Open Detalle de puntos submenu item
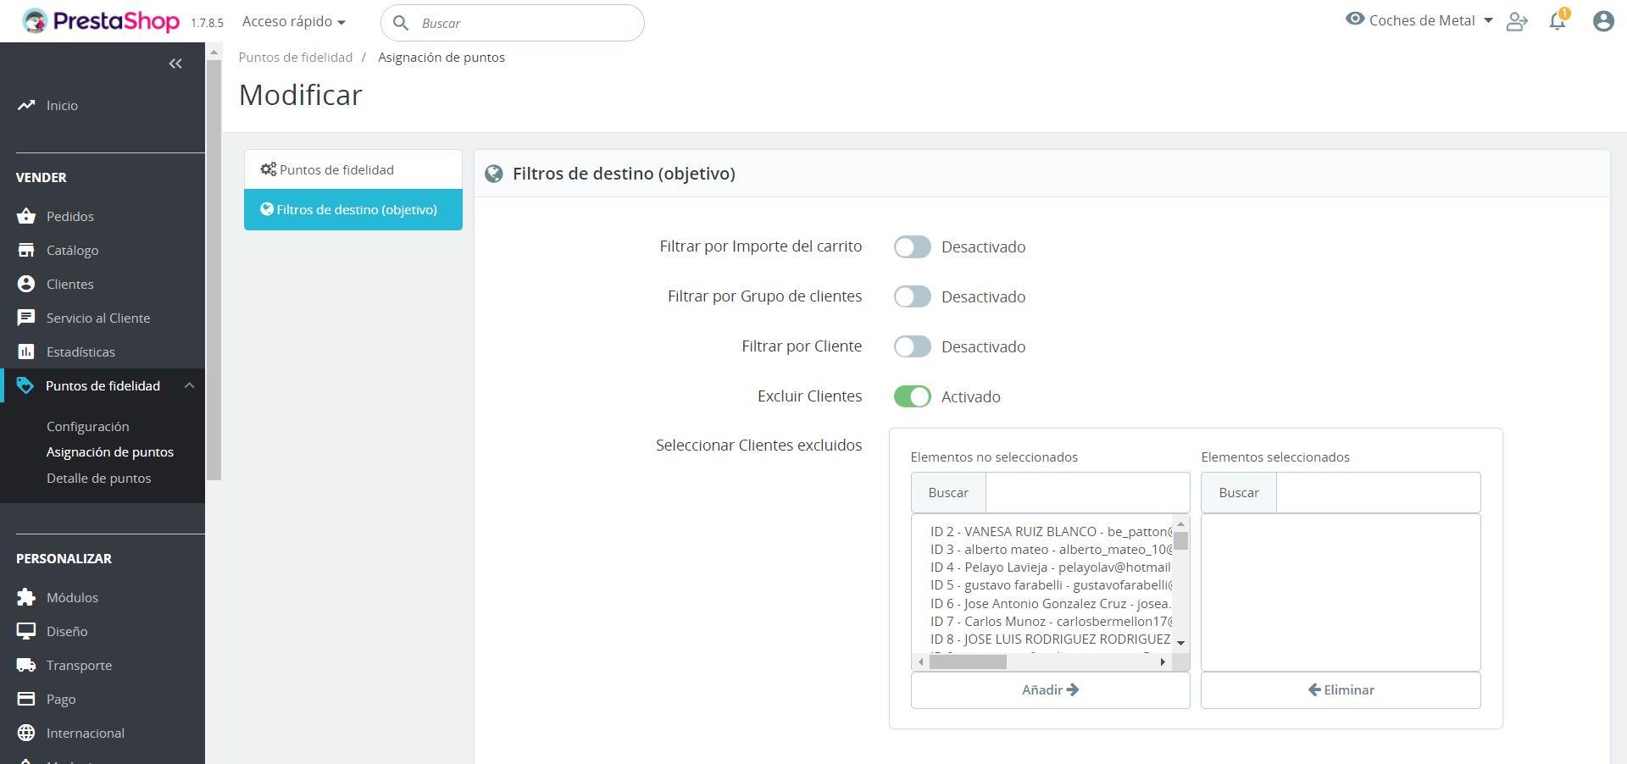This screenshot has width=1627, height=764. (x=98, y=479)
